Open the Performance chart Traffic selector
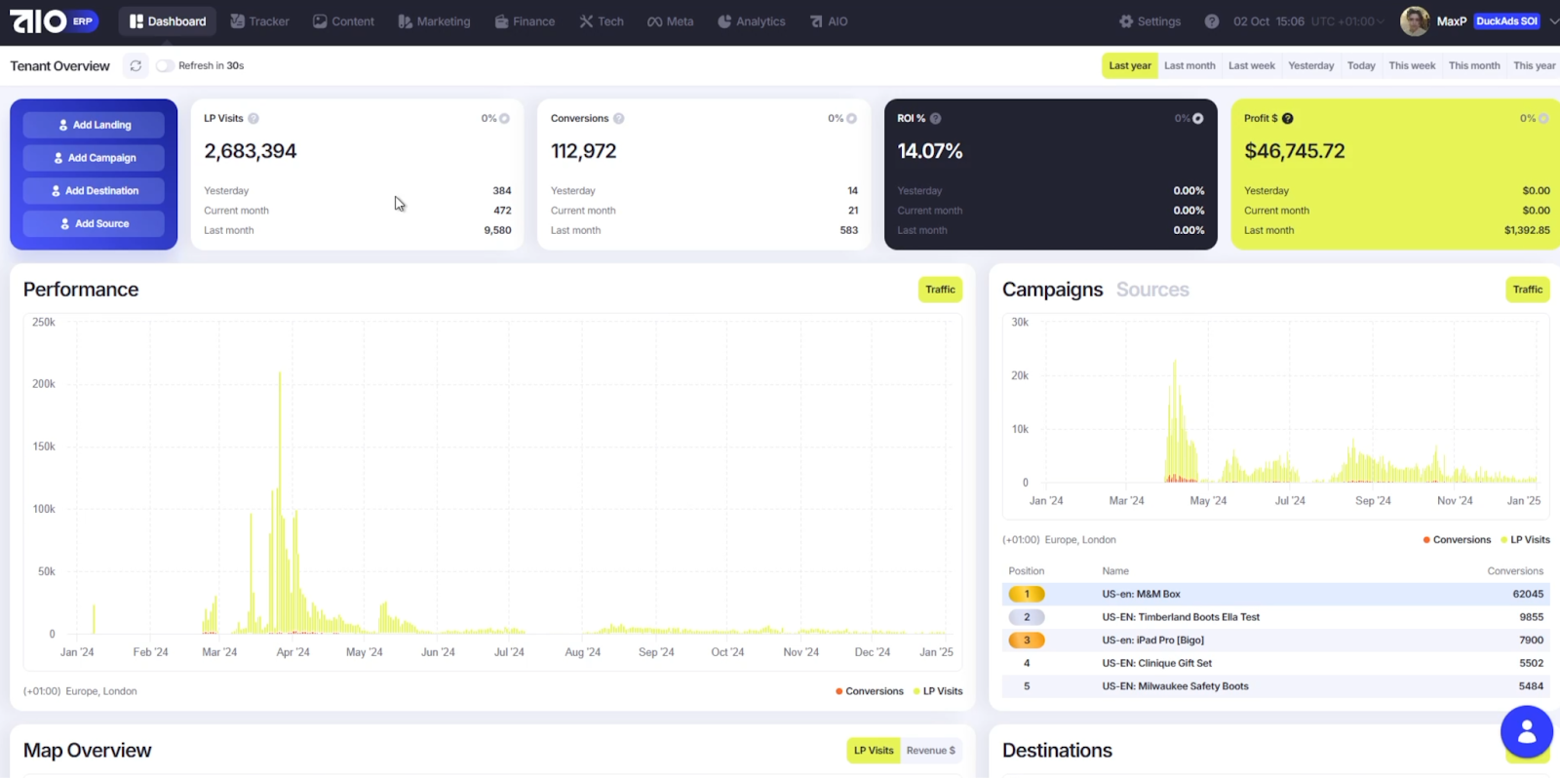The image size is (1560, 778). tap(940, 290)
